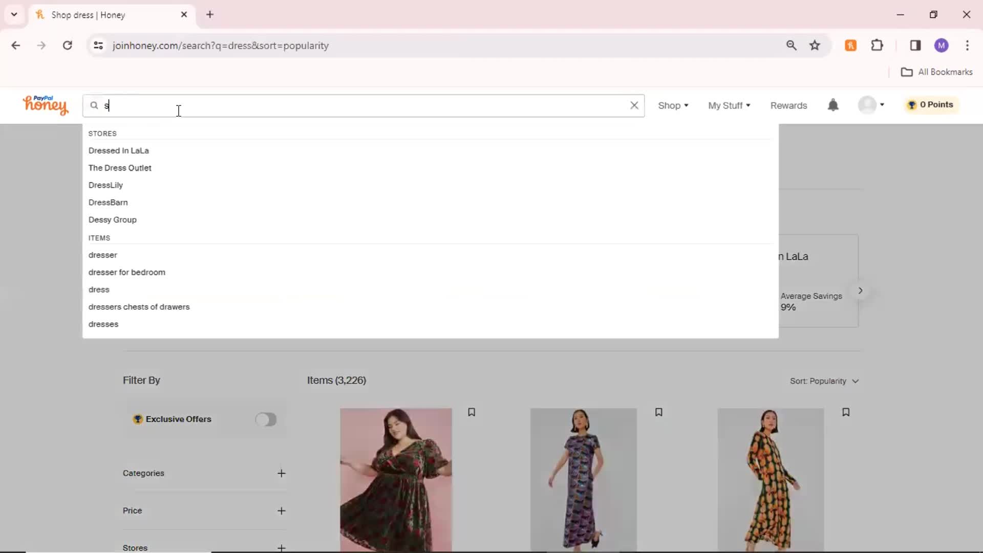The width and height of the screenshot is (983, 553).
Task: Open the notifications bell
Action: pyautogui.click(x=833, y=105)
